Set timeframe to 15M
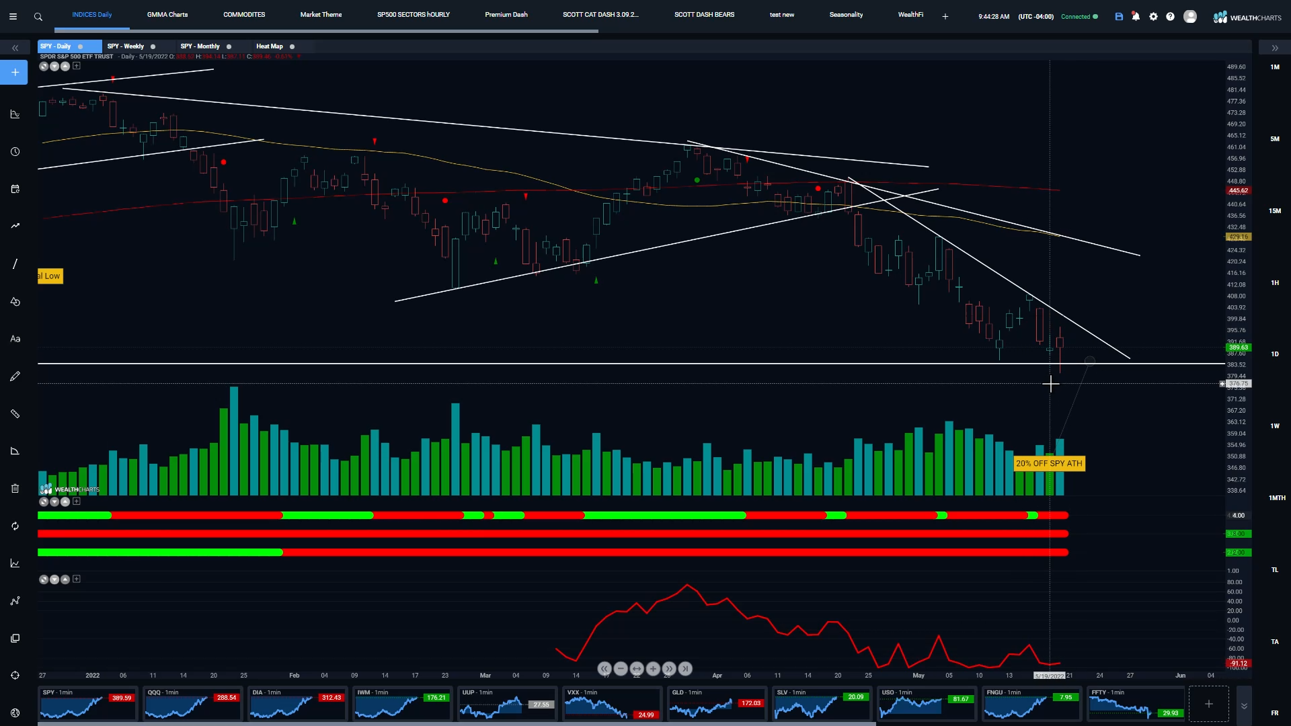The height and width of the screenshot is (726, 1291). [x=1275, y=211]
